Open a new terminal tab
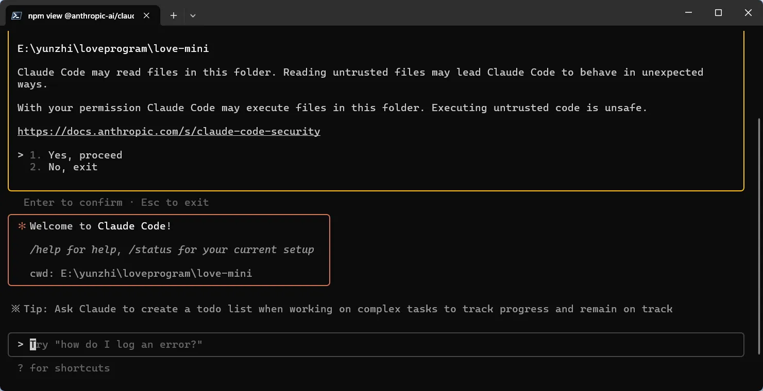Image resolution: width=763 pixels, height=391 pixels. click(174, 15)
